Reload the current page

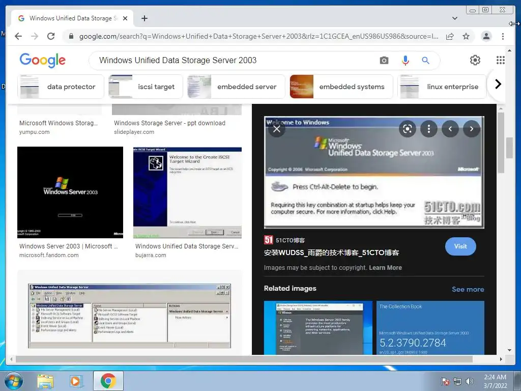(x=51, y=36)
